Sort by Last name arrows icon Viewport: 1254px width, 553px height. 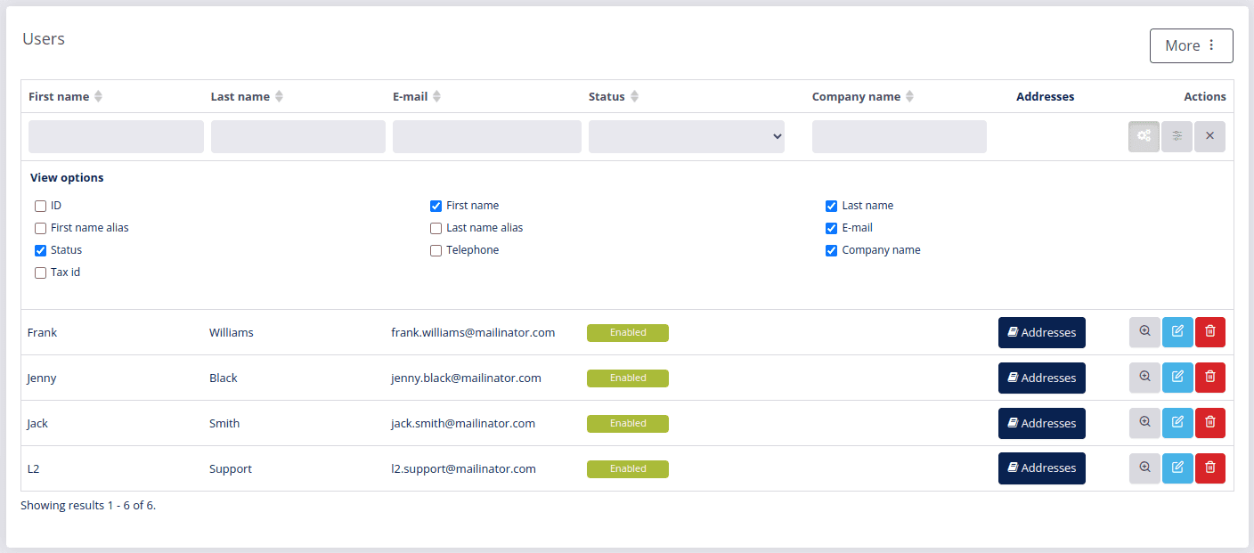tap(279, 96)
